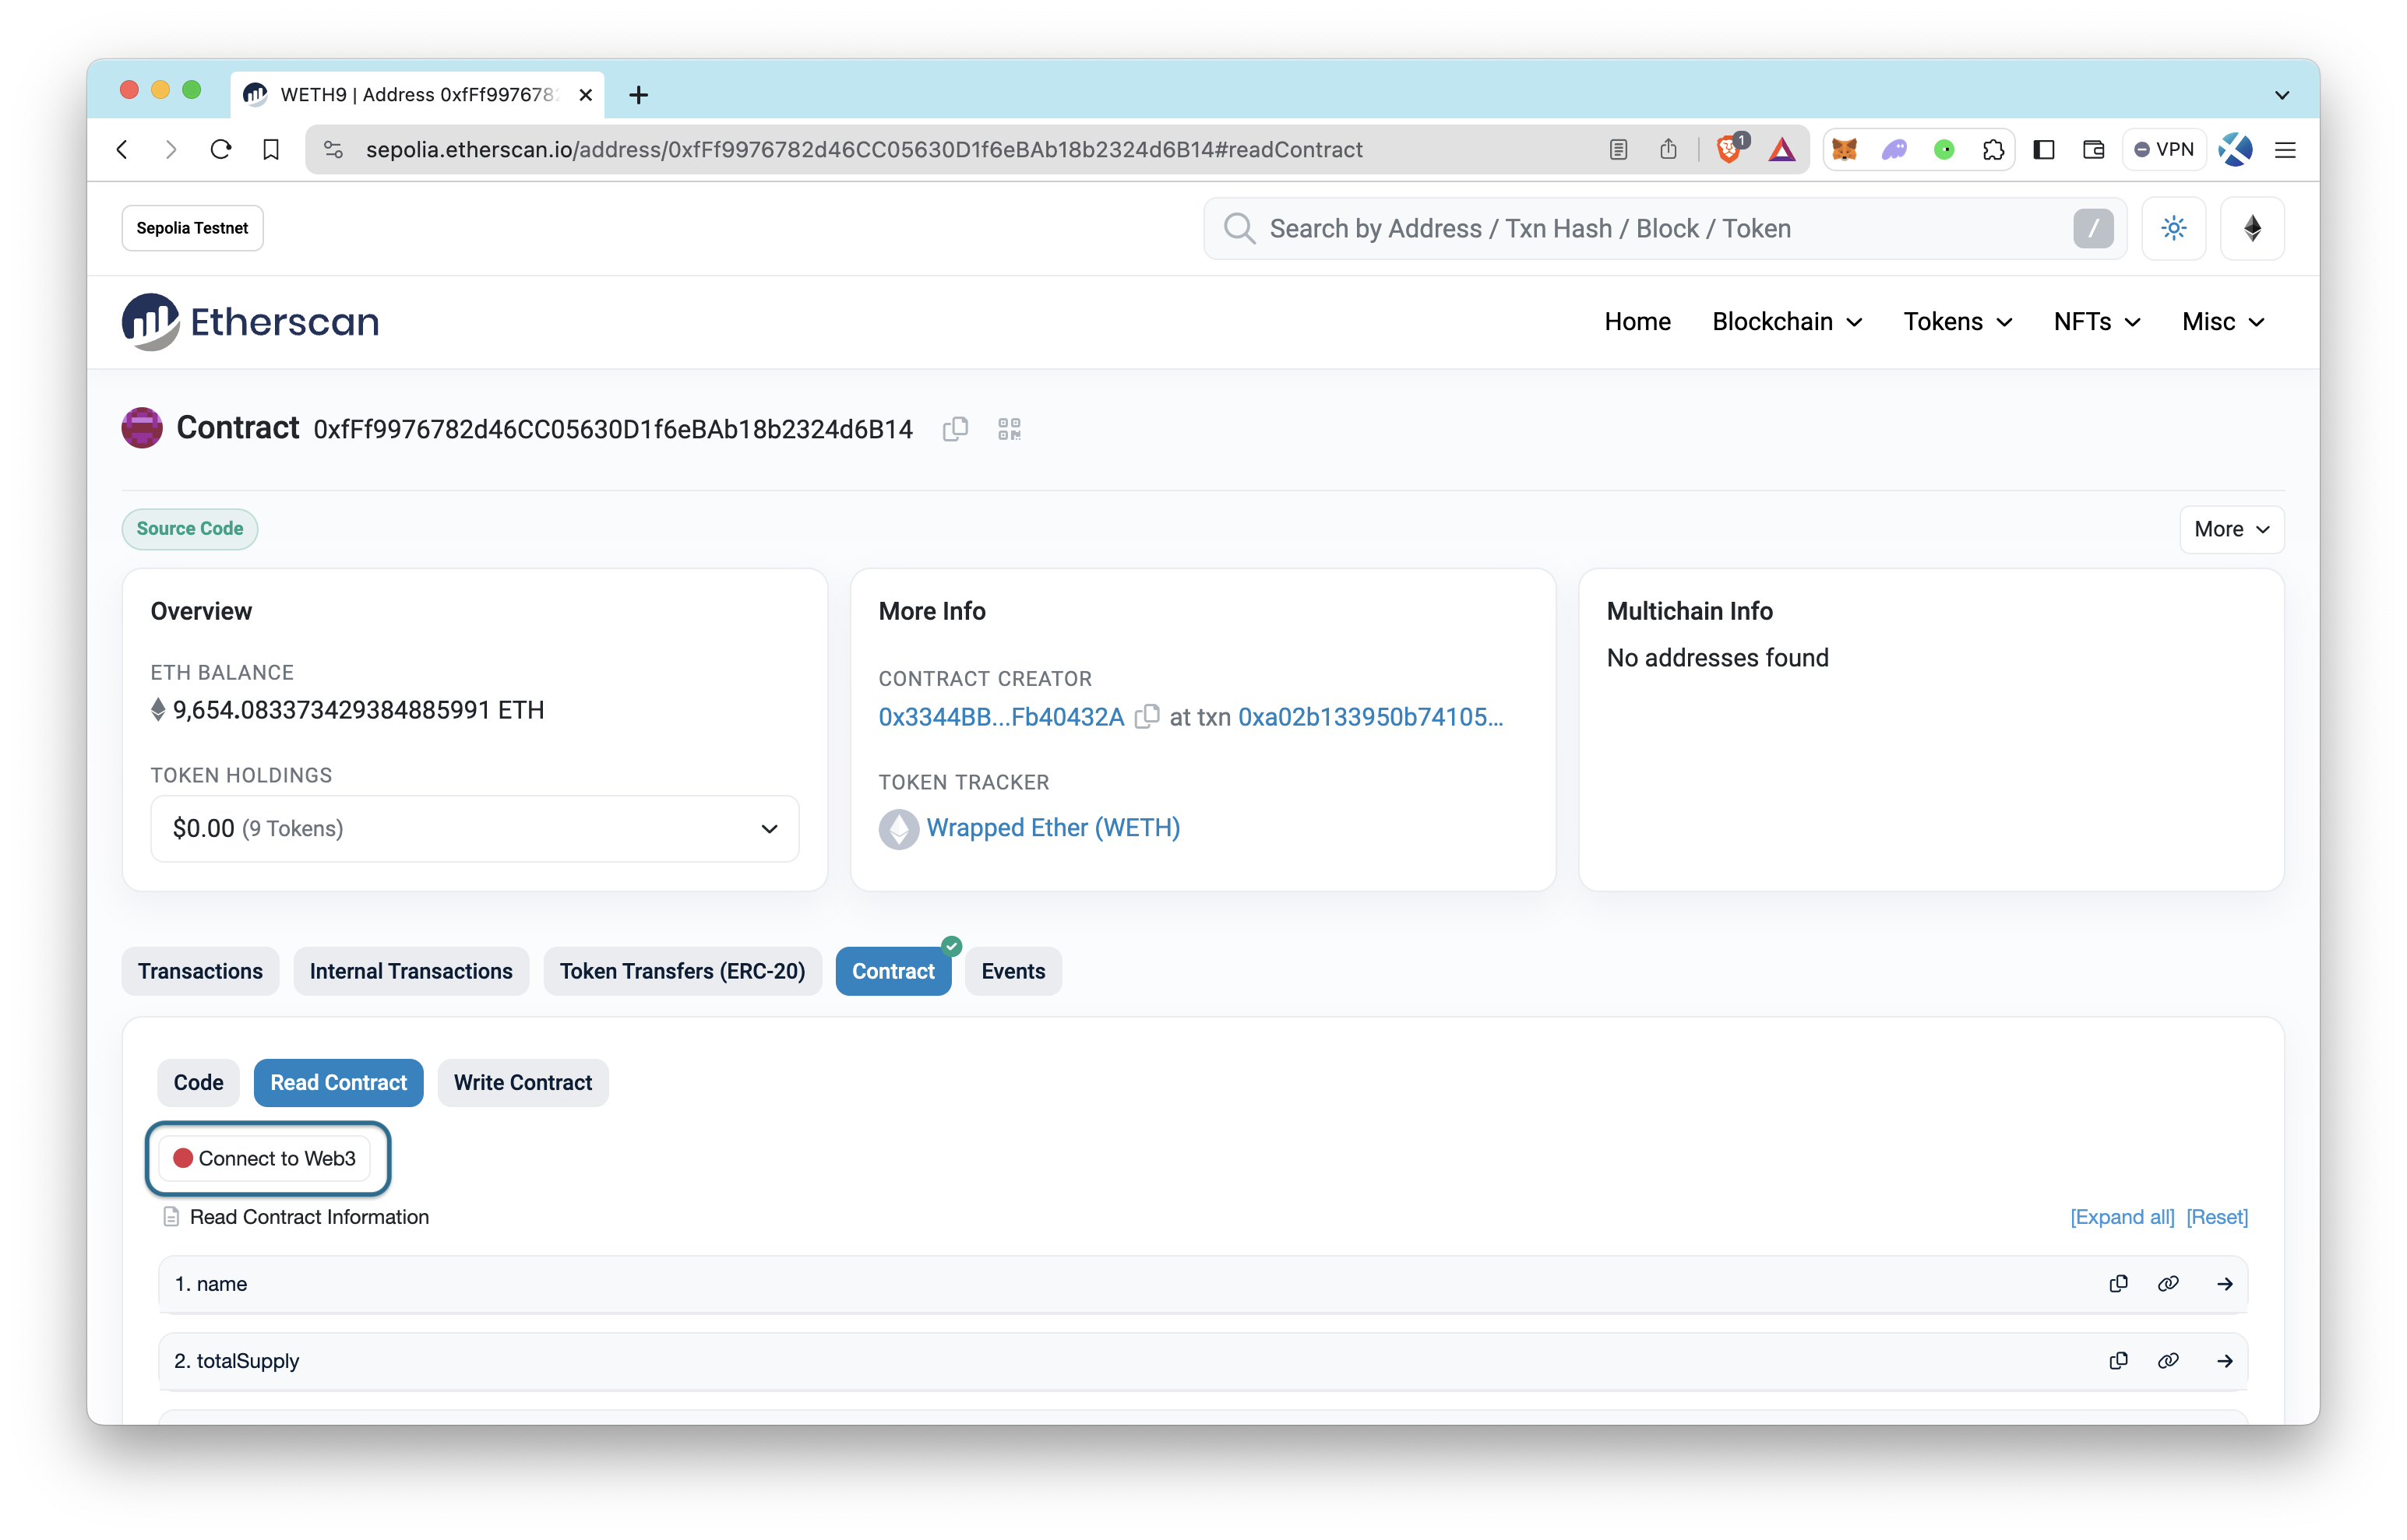
Task: Open the browser hamburger menu
Action: coord(2285,149)
